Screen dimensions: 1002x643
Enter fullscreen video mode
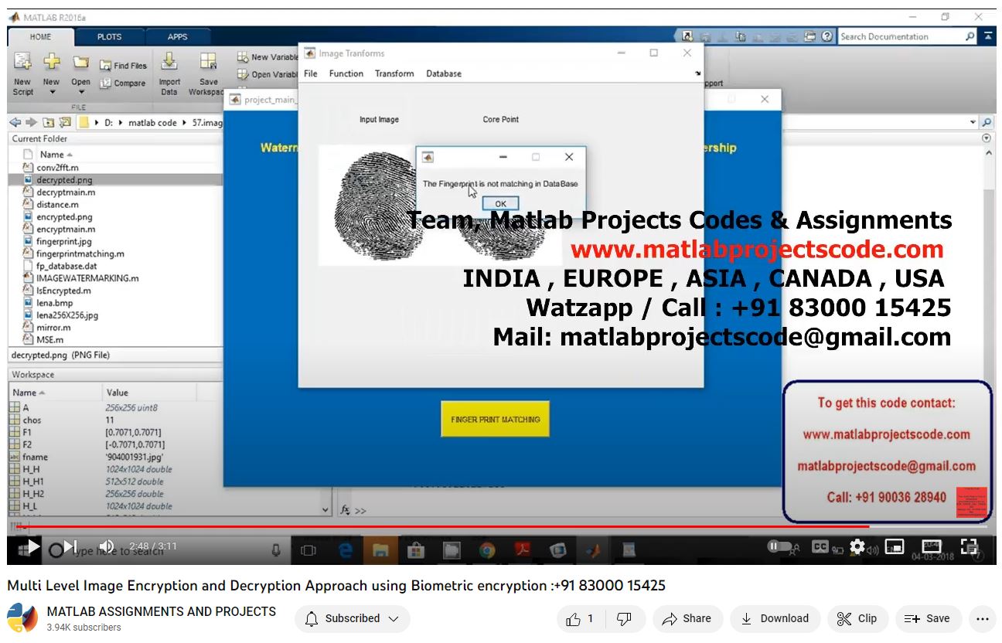pyautogui.click(x=969, y=546)
